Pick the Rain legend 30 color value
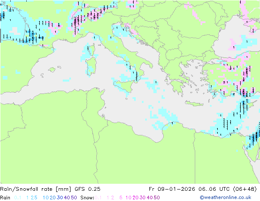 click(60, 198)
